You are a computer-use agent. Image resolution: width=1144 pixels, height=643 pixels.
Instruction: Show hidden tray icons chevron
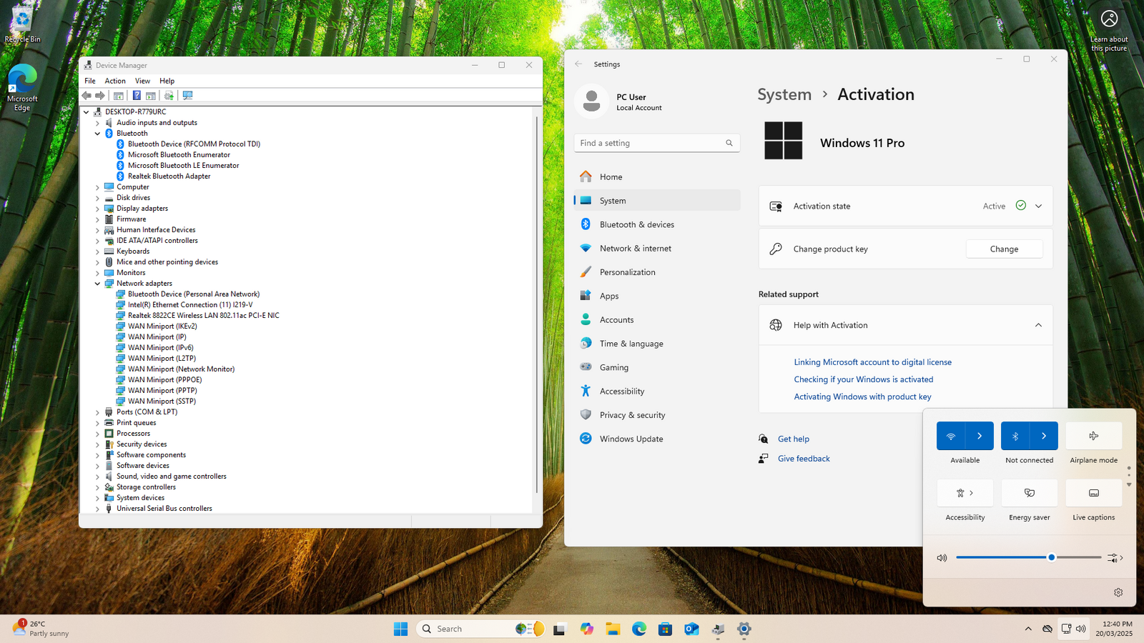[1028, 629]
